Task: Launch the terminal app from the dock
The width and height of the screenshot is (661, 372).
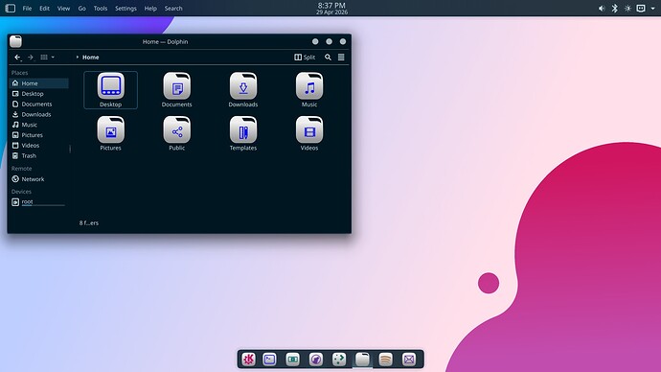Action: 270,360
